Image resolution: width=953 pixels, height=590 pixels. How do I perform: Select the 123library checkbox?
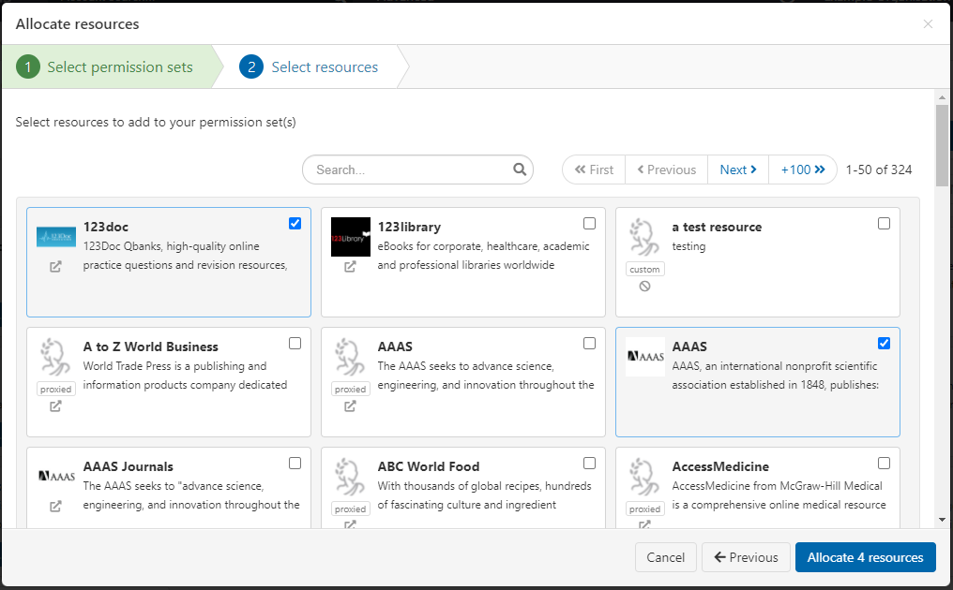point(589,223)
